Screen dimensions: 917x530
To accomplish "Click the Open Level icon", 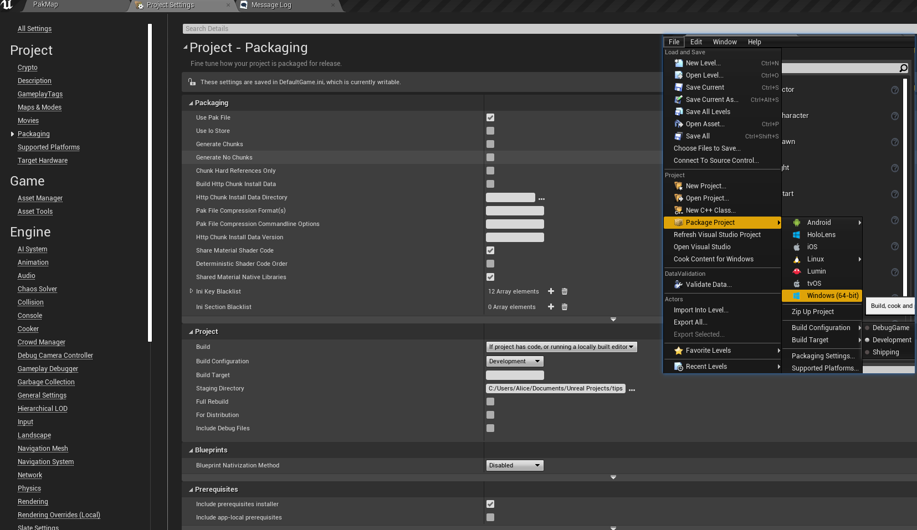I will (x=678, y=75).
